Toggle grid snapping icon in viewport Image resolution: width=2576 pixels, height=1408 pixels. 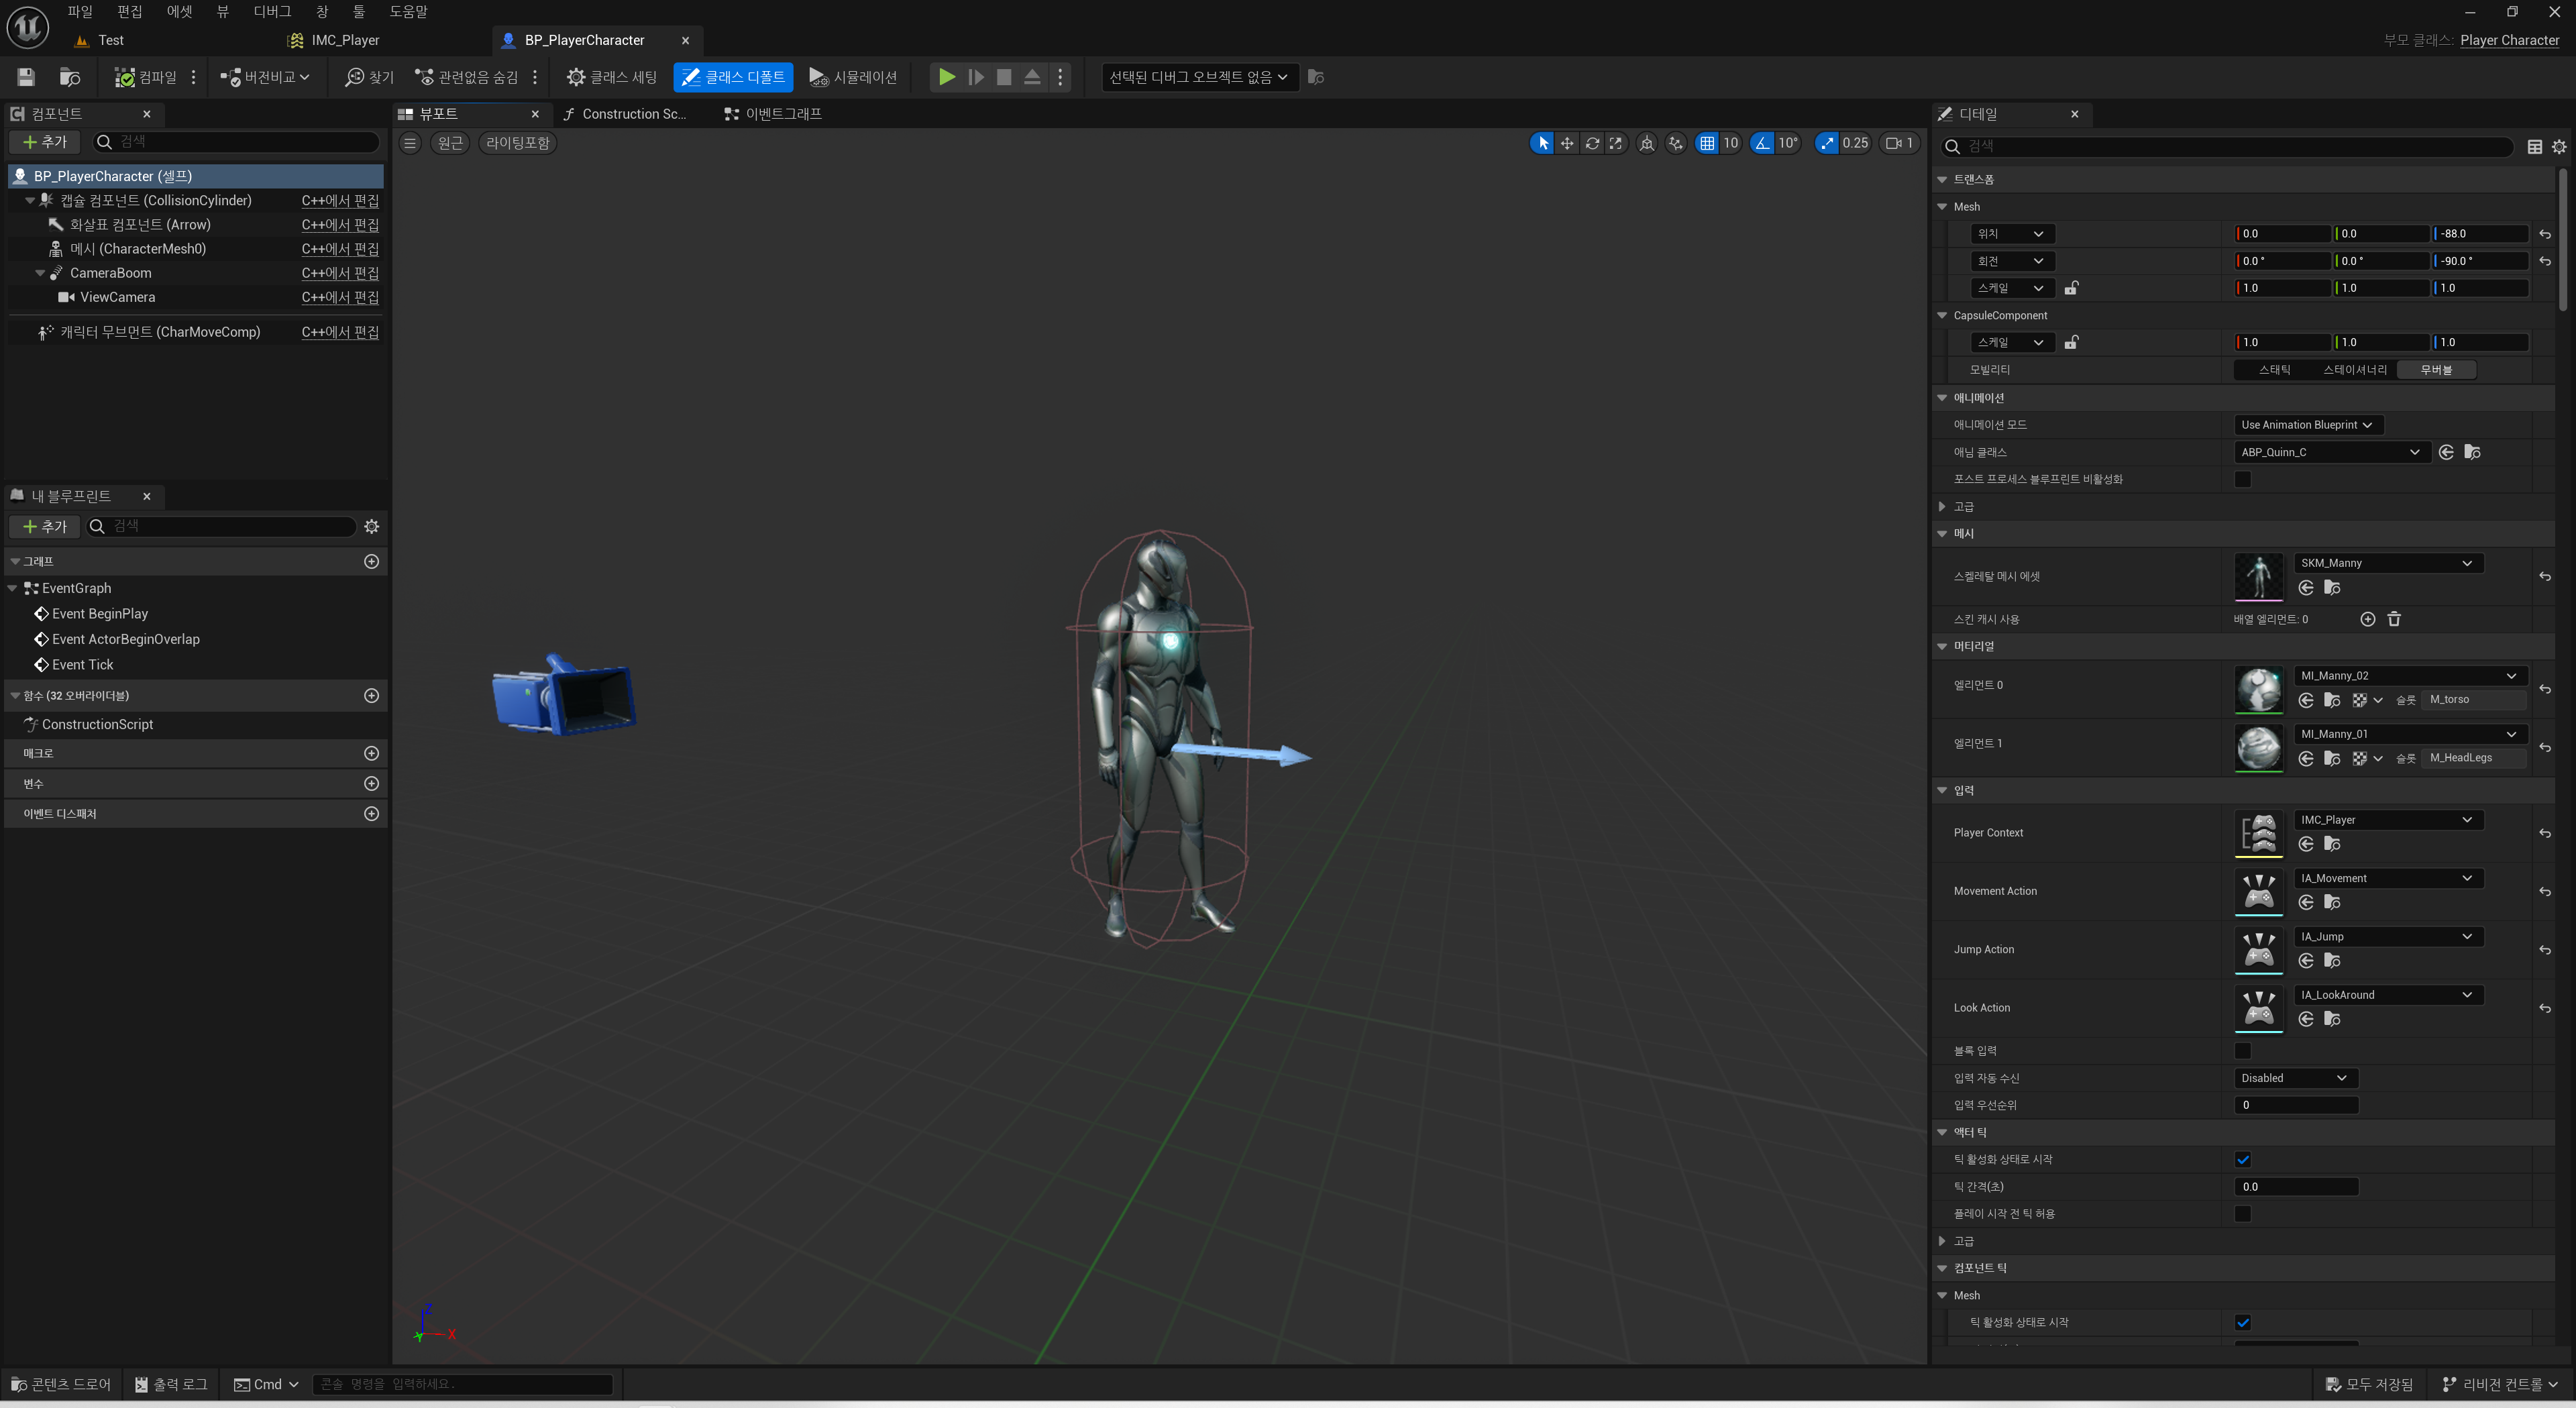[x=1707, y=143]
